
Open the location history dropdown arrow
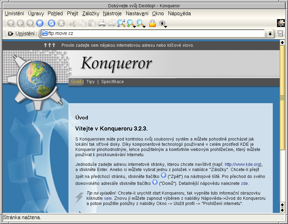point(270,34)
